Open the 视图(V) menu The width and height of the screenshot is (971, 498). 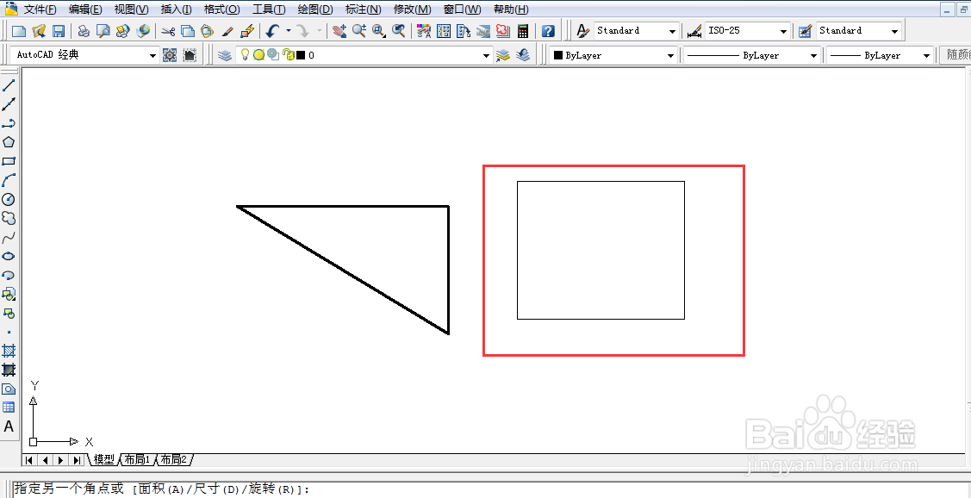pos(131,9)
